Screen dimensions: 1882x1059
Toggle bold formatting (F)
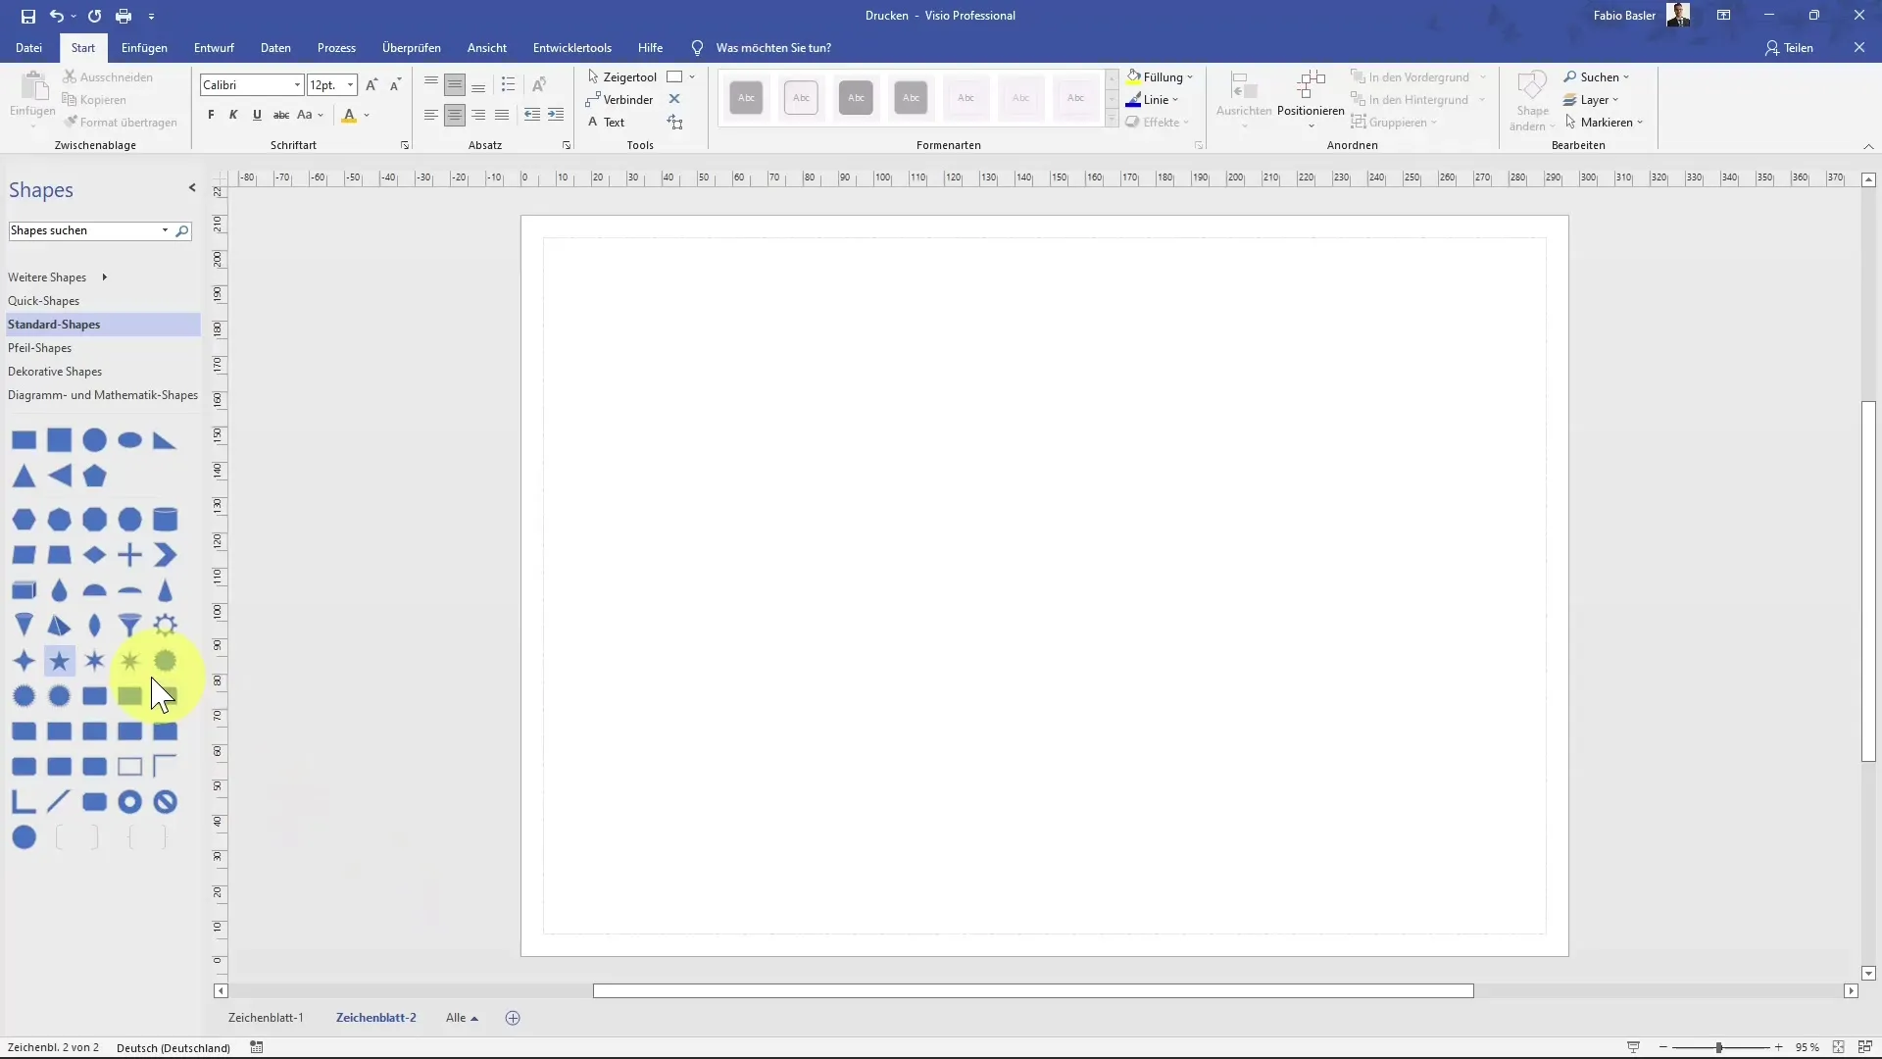point(211,115)
